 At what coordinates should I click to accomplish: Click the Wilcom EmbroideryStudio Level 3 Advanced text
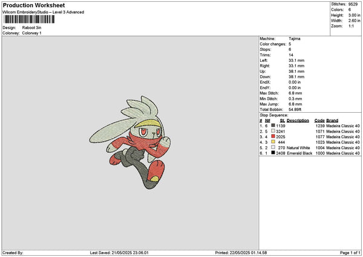tap(44, 12)
